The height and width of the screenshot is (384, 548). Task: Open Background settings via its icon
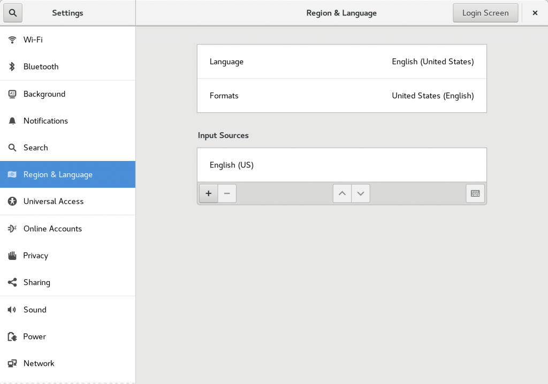point(12,94)
